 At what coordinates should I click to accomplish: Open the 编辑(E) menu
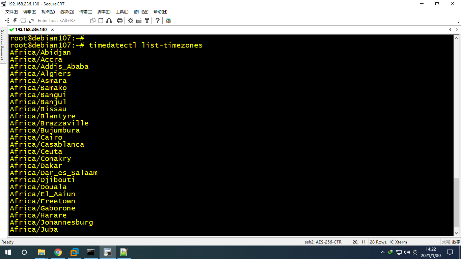click(30, 12)
